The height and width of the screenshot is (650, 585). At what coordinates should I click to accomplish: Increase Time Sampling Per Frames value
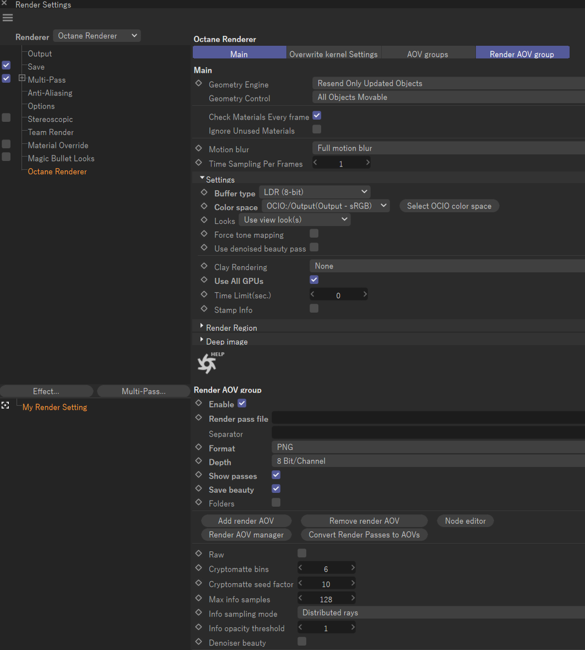point(367,163)
